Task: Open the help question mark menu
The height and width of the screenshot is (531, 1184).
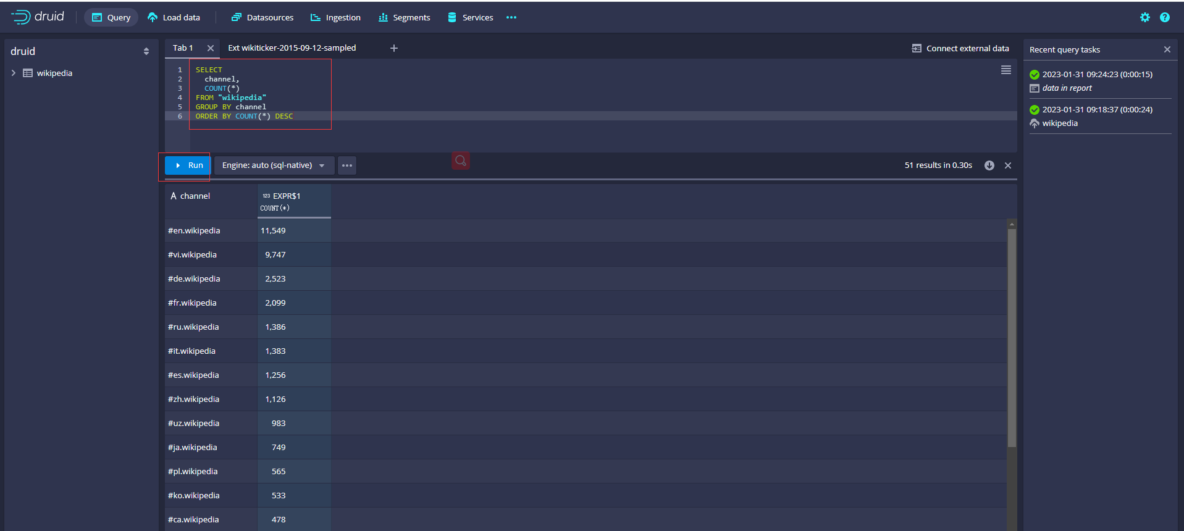Action: [1165, 17]
